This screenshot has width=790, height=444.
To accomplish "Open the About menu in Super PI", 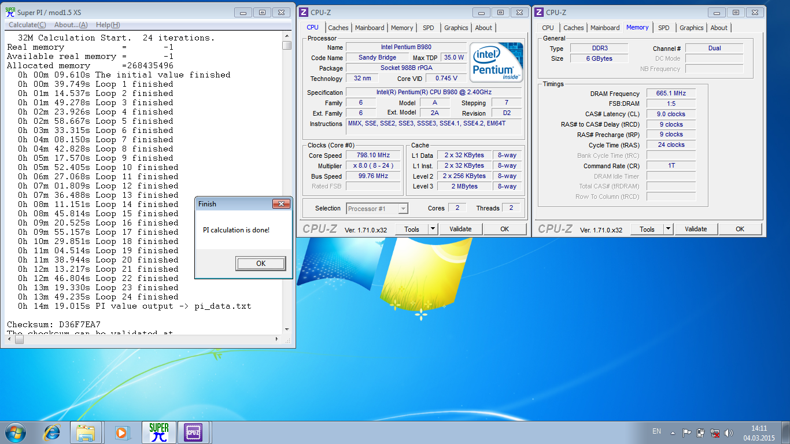I will coord(71,25).
